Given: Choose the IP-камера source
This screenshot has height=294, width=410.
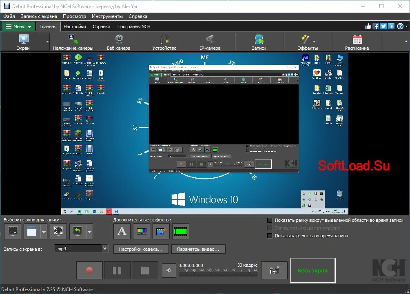Looking at the screenshot, I should tap(210, 42).
